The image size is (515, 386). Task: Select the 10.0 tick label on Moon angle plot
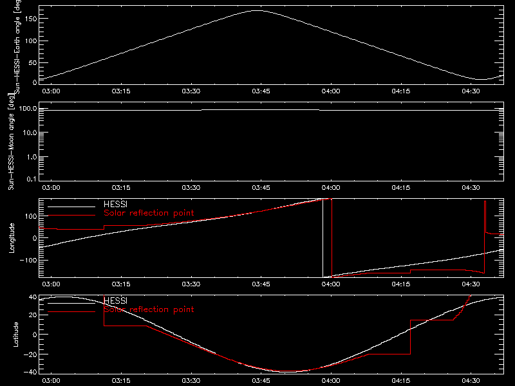30,133
